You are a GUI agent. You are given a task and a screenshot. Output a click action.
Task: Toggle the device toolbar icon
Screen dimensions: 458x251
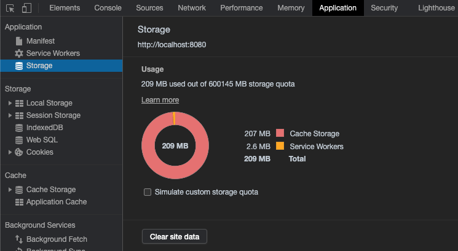point(26,8)
